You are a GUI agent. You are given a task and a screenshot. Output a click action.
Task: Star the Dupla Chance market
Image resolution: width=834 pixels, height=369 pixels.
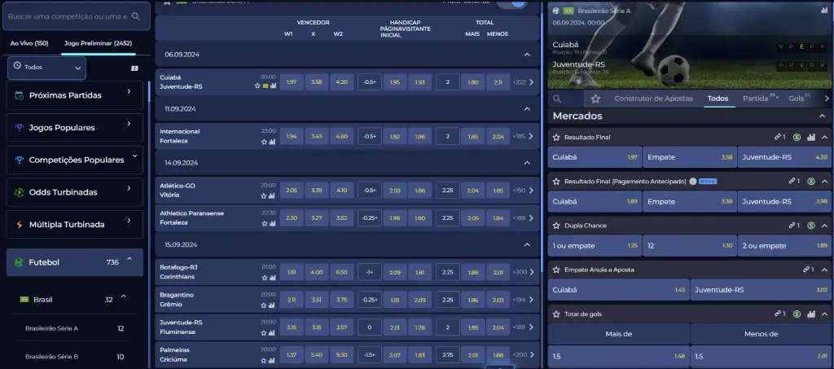pos(556,225)
